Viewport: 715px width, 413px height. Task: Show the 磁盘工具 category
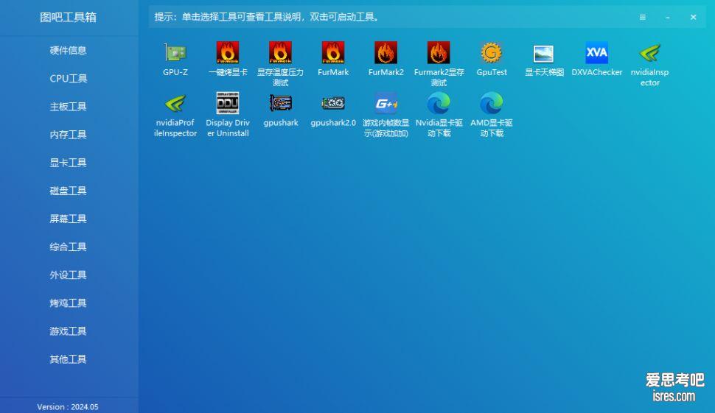(68, 191)
